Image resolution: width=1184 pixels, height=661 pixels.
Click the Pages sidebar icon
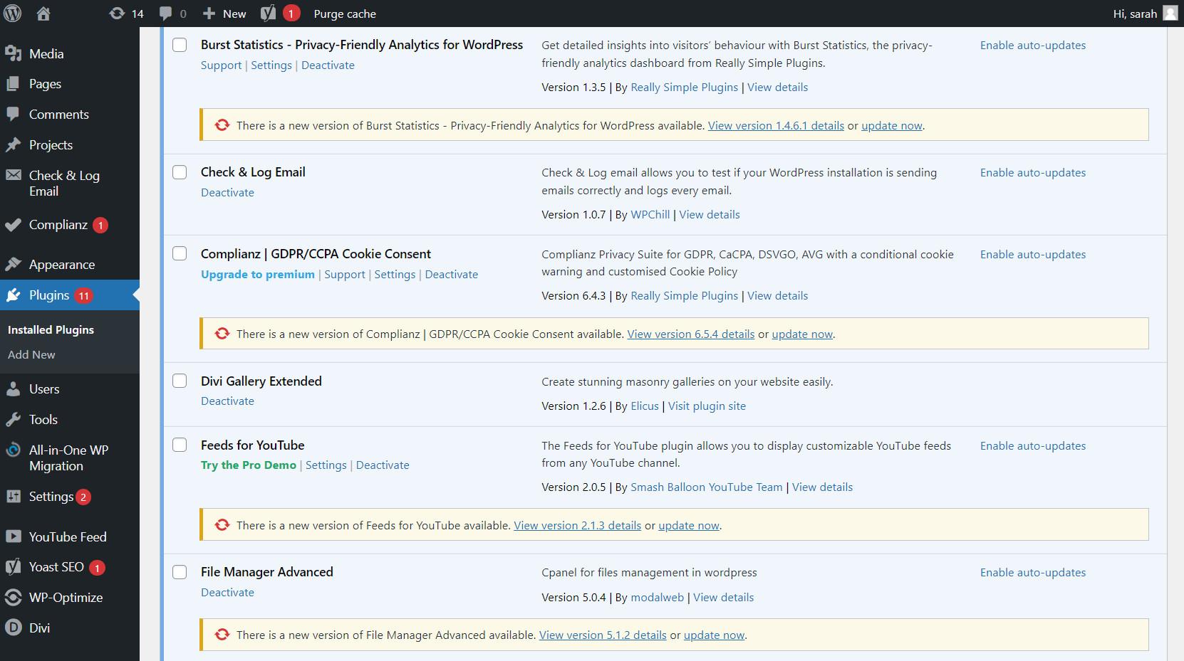(13, 83)
